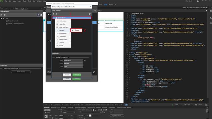Open the Class dropdown showing table table
The height and width of the screenshot is (119, 212).
[x=87, y=110]
